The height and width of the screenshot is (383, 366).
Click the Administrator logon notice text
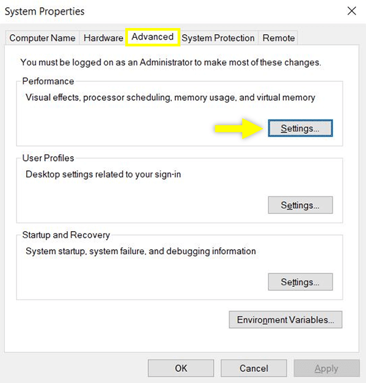pyautogui.click(x=170, y=62)
